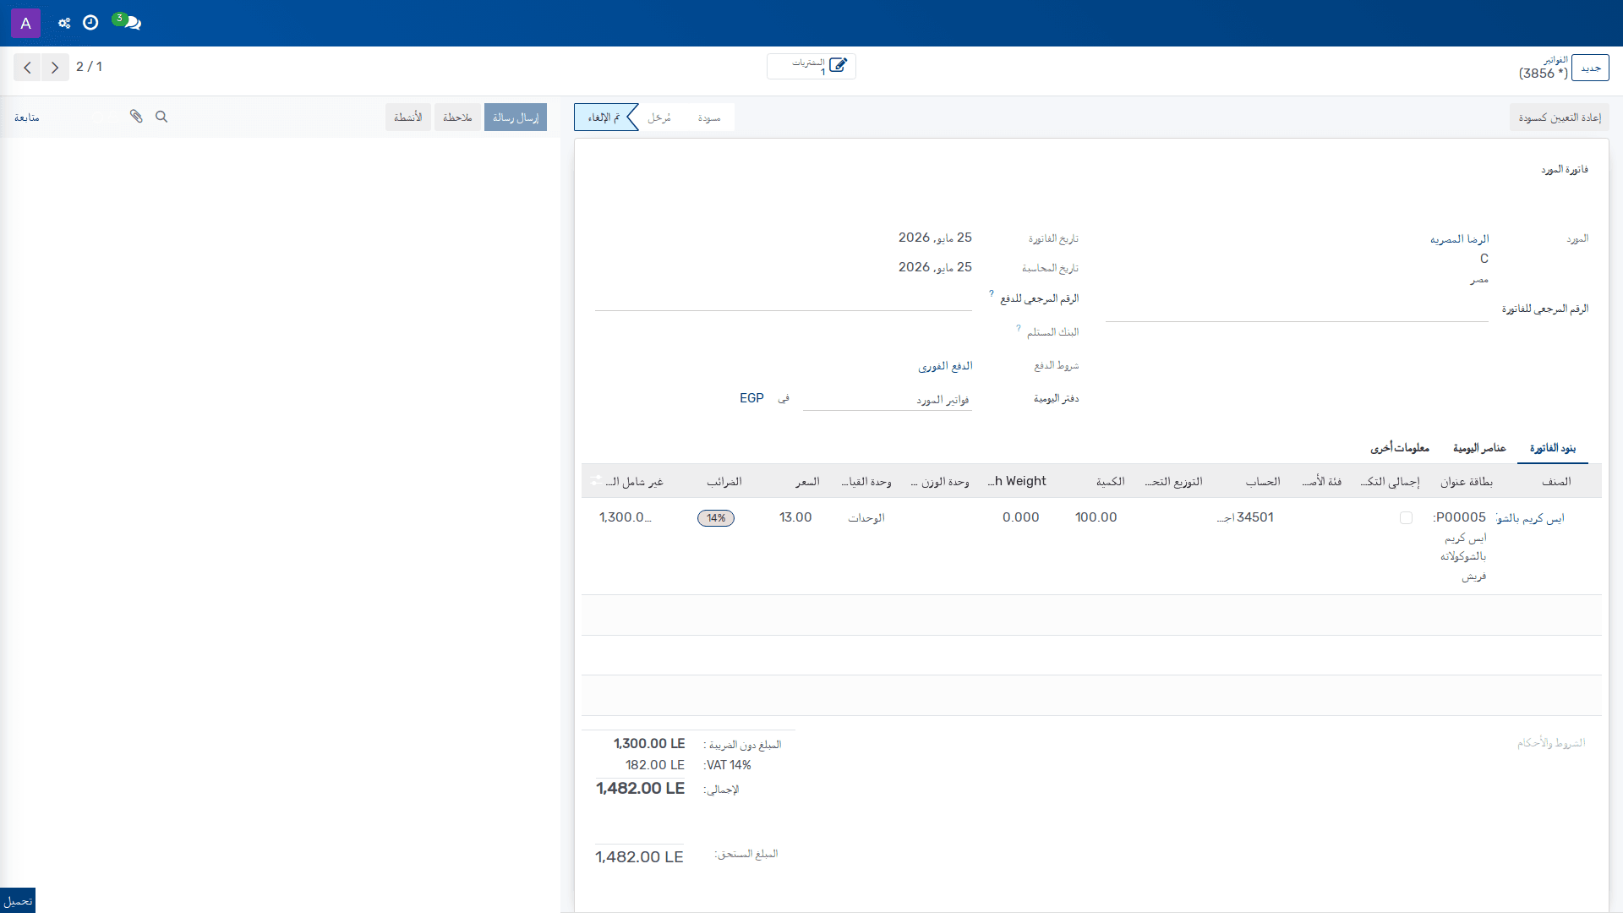Viewport: 1623px width, 913px height.
Task: Click the VAT amount 182.00 LE
Action: (655, 765)
